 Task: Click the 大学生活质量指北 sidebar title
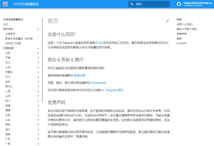coord(13,19)
